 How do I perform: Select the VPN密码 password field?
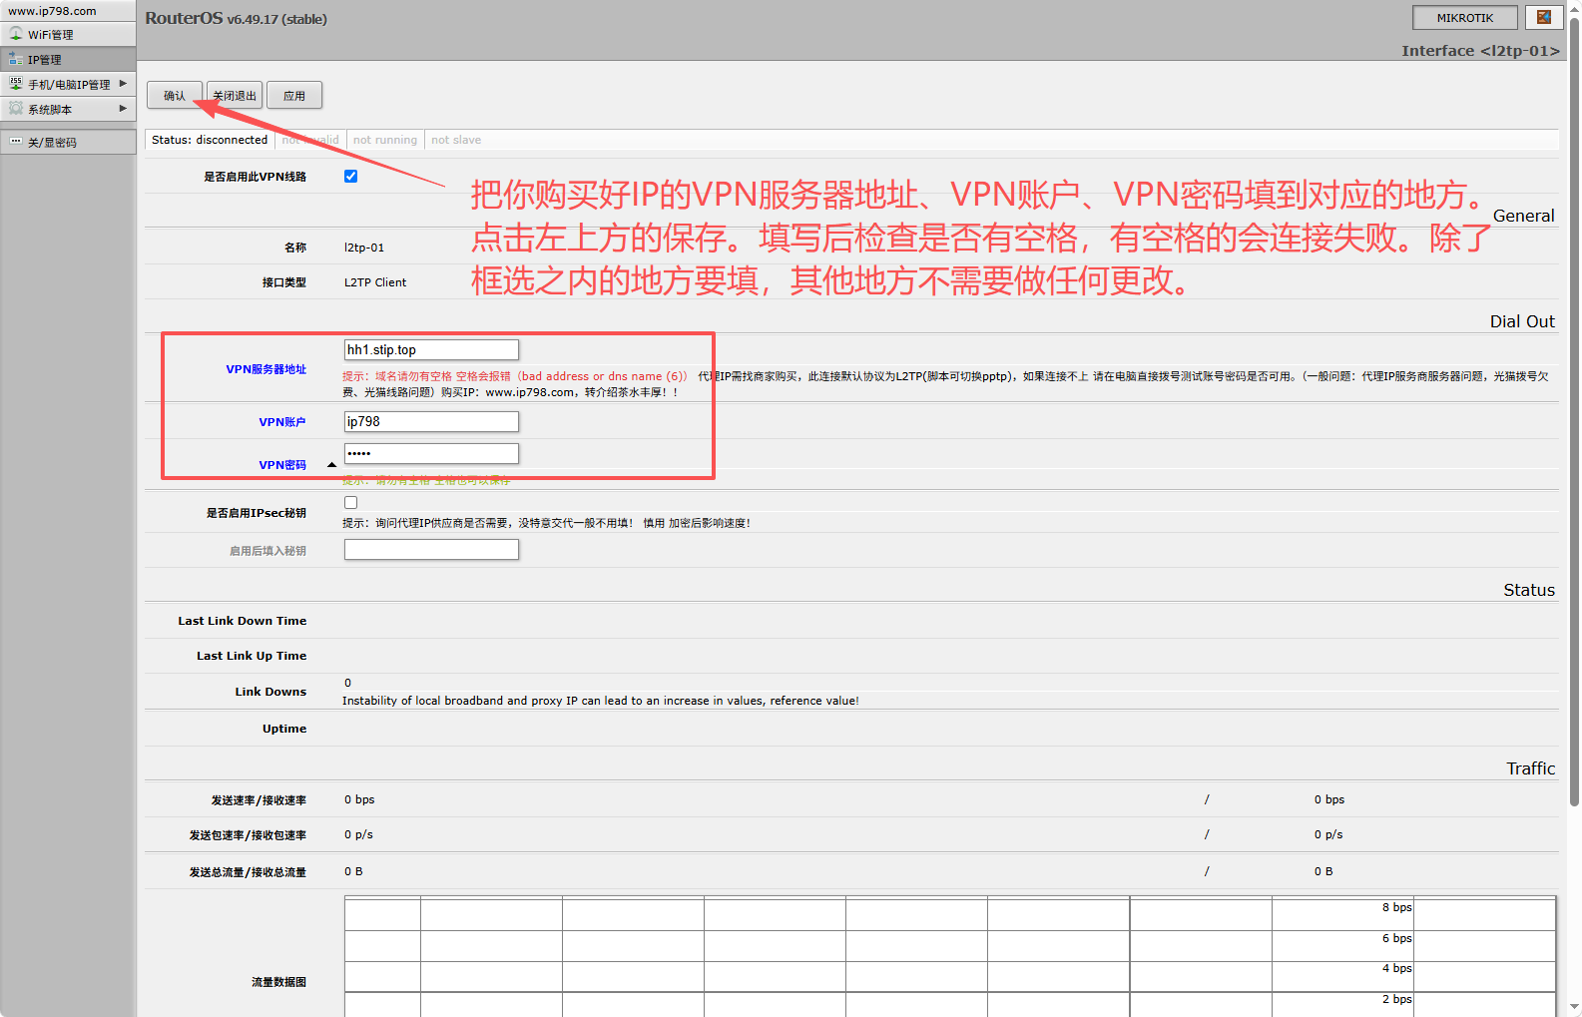[x=431, y=453]
